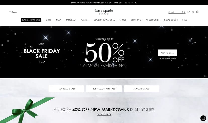Open the Stores location pin icon
The height and width of the screenshot is (123, 208).
10,12
